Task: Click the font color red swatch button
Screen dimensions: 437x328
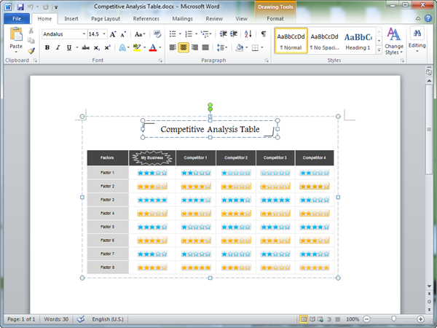Action: [152, 47]
